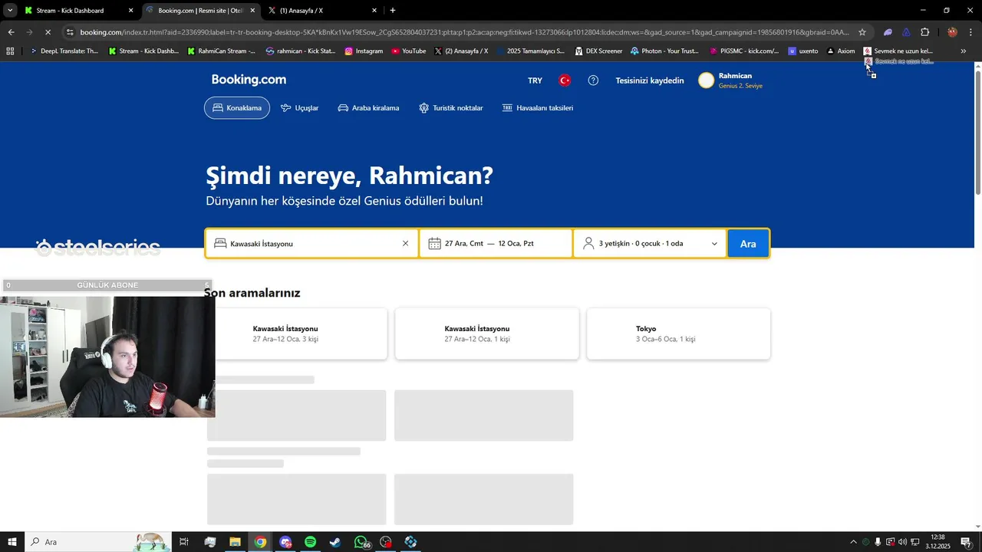Open DeepL Translate bookmark

point(64,51)
